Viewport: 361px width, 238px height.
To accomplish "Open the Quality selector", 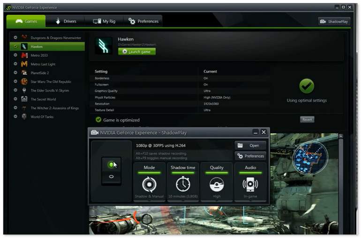I will [x=217, y=182].
